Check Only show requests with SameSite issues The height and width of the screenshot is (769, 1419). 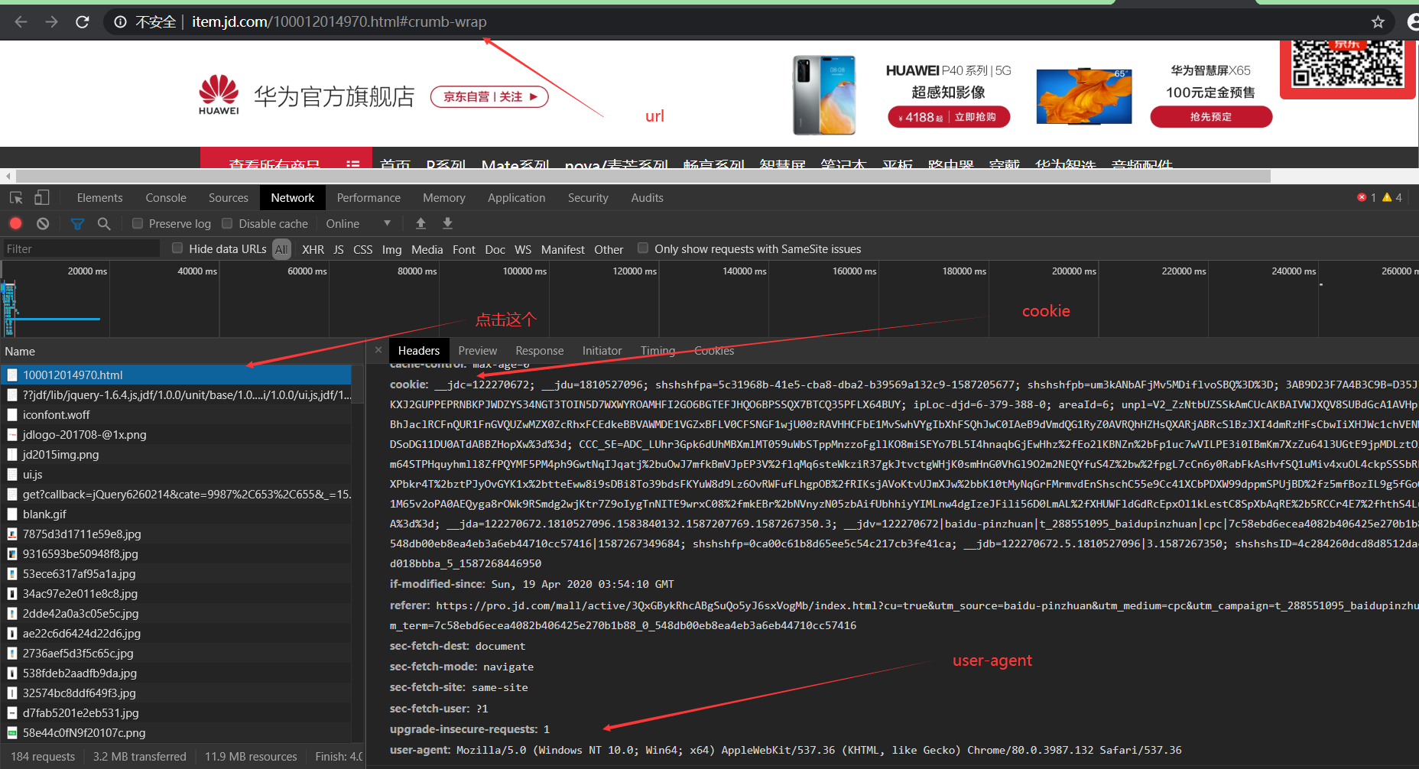pyautogui.click(x=643, y=248)
